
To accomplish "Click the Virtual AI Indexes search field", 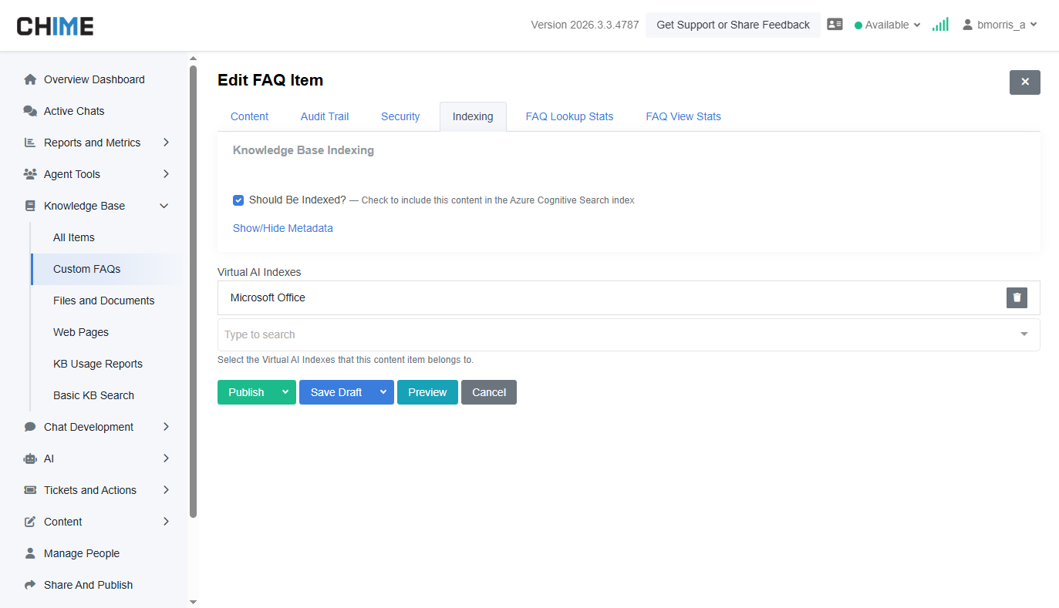I will click(x=617, y=334).
